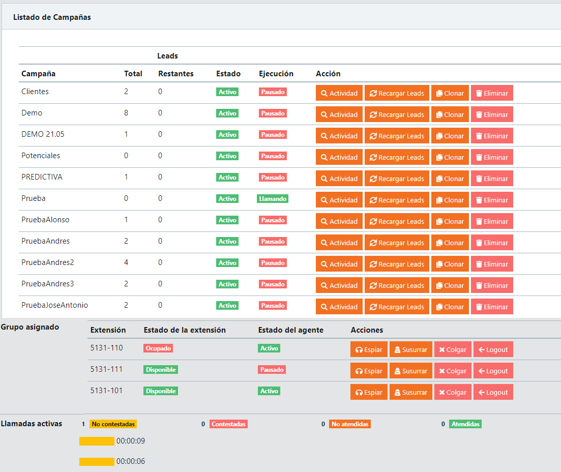
Task: Click the X icon on 5131-101 Colgar
Action: (441, 393)
